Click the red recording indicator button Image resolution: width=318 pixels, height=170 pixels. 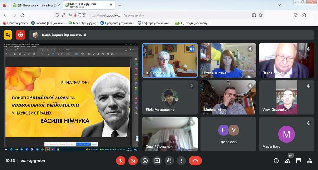coord(20,35)
